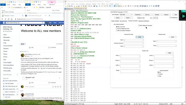Open the User language dropdown
This screenshot has height=105, width=186.
(126, 15)
